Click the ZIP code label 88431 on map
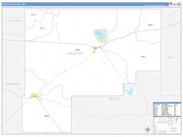183x137 pixels. coord(151,25)
